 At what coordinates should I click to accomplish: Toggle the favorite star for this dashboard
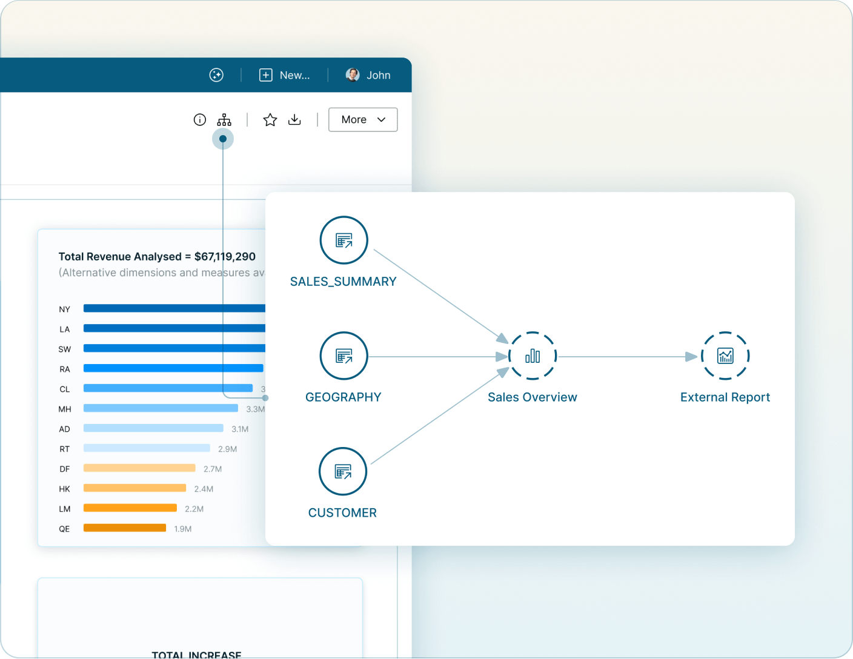point(270,119)
